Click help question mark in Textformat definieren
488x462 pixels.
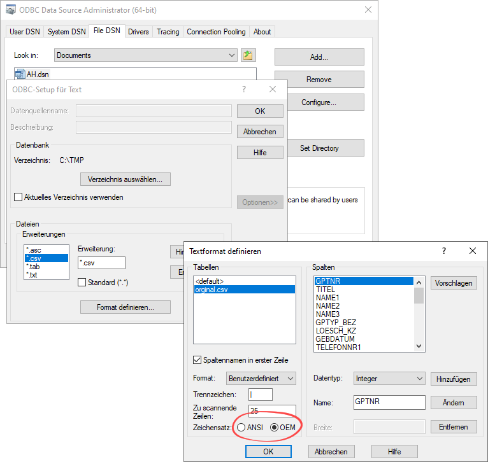[444, 251]
